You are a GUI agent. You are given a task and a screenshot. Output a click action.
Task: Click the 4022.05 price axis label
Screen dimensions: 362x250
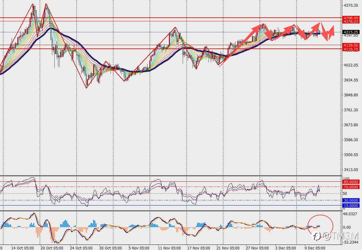click(x=351, y=65)
